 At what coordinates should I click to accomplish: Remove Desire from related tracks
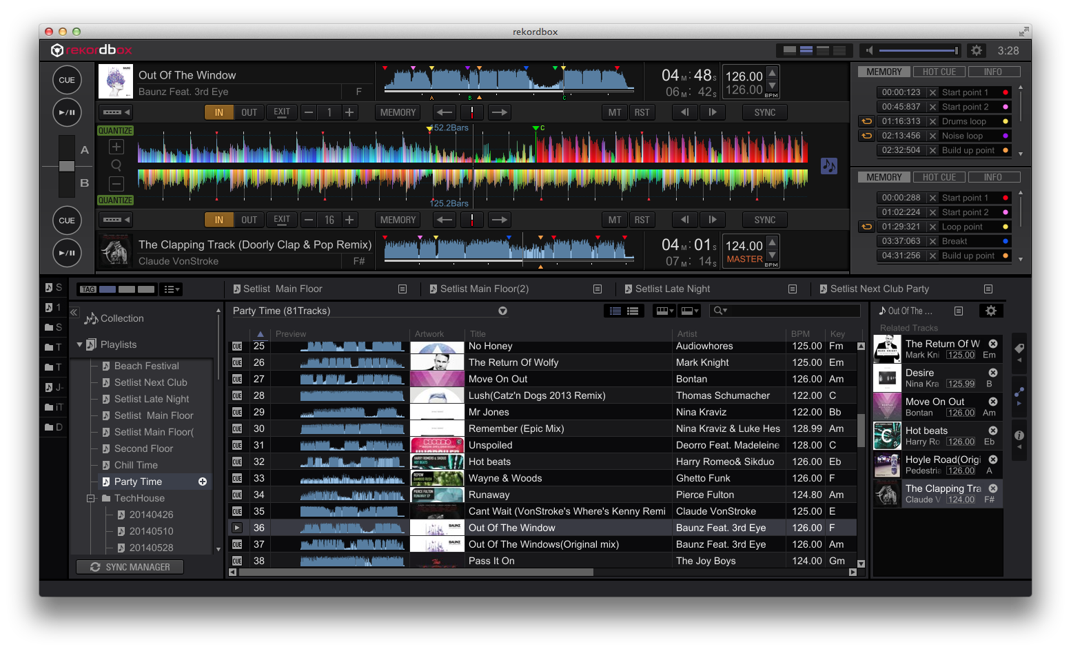993,373
